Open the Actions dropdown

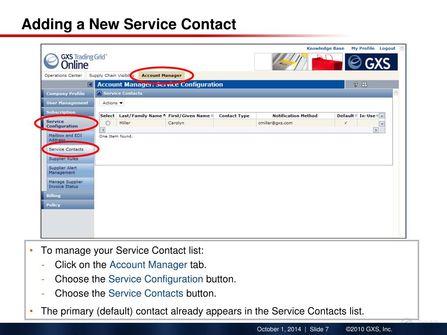112,103
